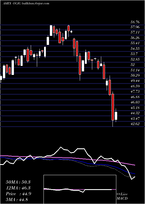Click the Price : 44.9 readout

(19, 194)
